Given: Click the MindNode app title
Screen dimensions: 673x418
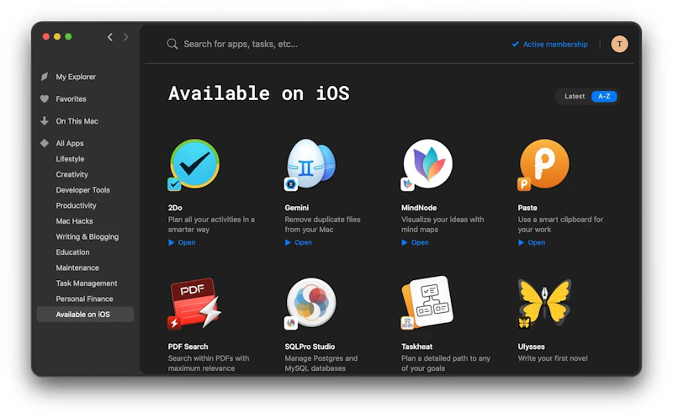Looking at the screenshot, I should (419, 208).
